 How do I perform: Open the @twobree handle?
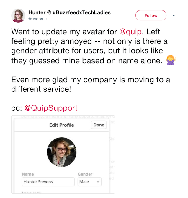(37, 19)
